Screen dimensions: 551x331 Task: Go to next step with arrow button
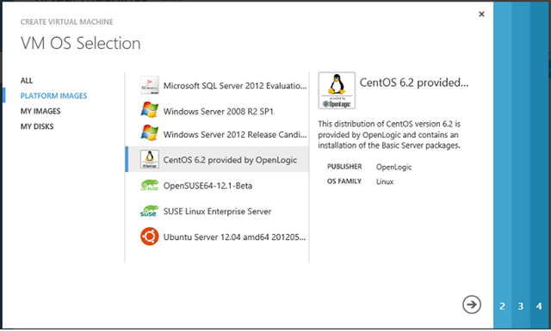471,304
